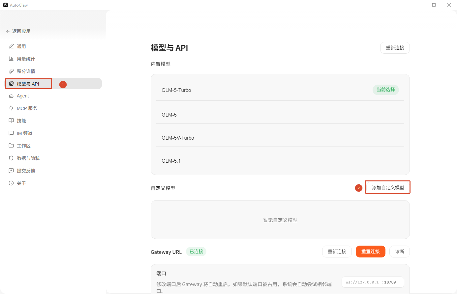The height and width of the screenshot is (294, 457).
Task: Open the 技能 page
Action: click(x=53, y=121)
